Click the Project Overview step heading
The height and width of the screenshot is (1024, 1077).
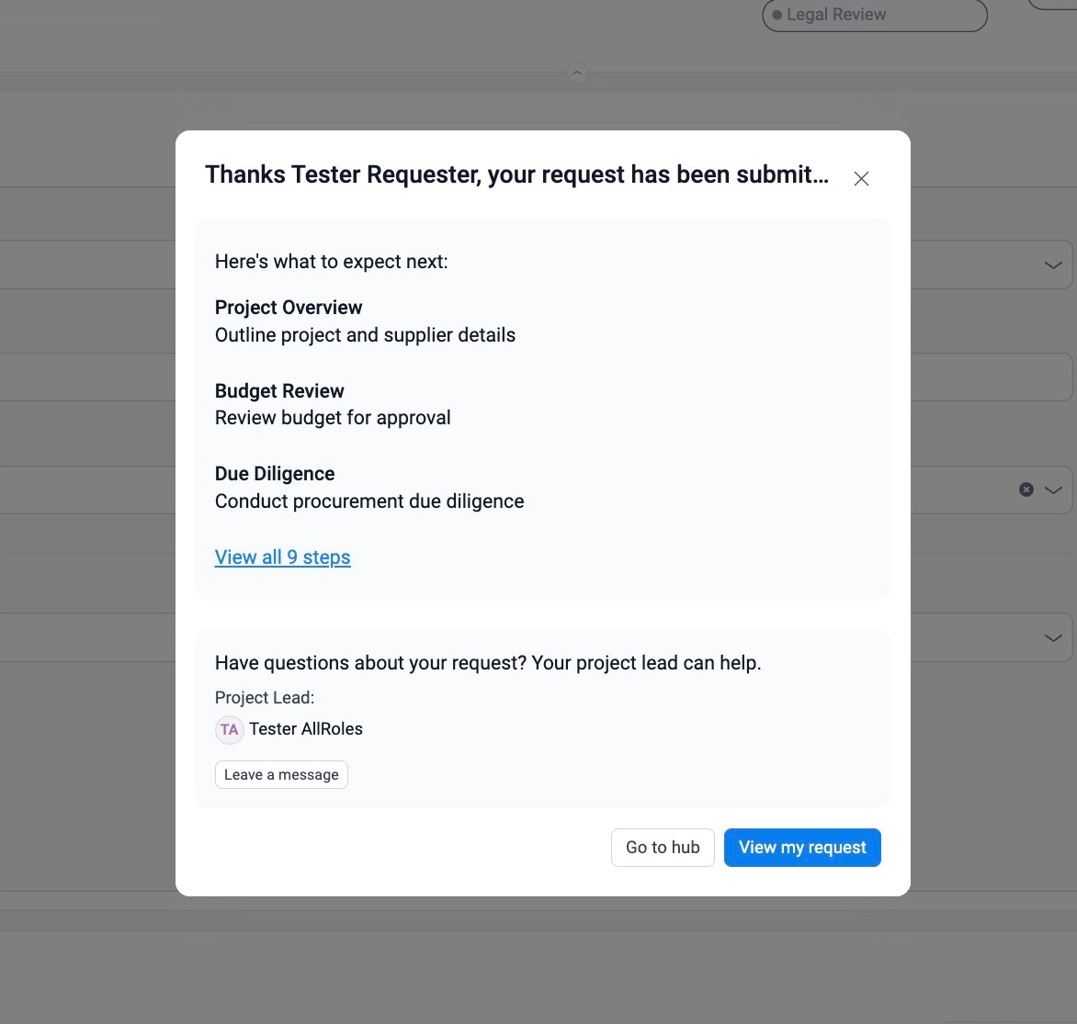pyautogui.click(x=289, y=308)
